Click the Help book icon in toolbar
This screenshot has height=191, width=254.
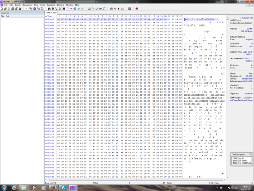click(137, 9)
